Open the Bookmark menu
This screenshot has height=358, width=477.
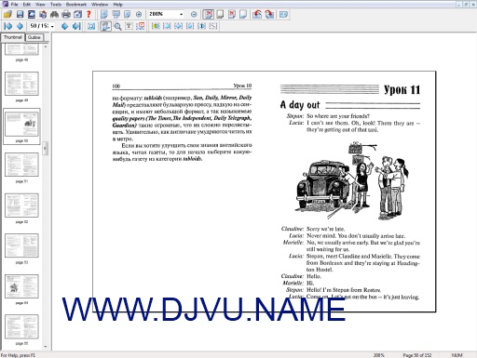[x=76, y=5]
